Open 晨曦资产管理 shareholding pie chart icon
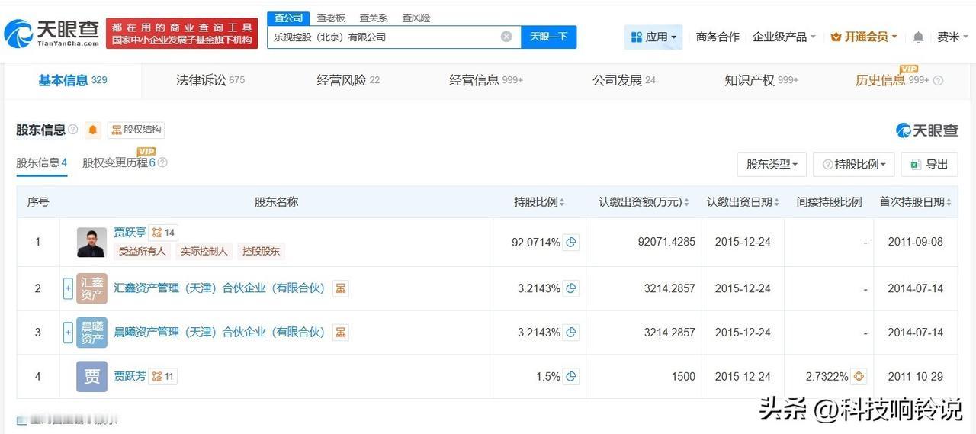 [x=571, y=333]
